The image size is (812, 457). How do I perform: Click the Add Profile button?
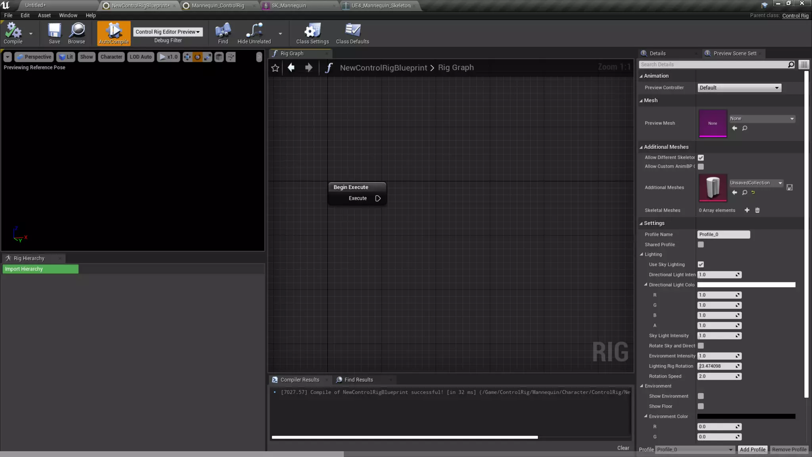[752, 449]
